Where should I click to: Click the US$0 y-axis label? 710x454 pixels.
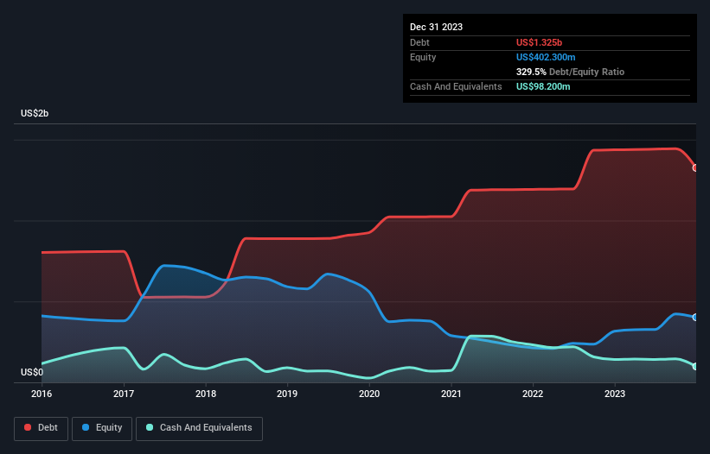click(x=32, y=372)
